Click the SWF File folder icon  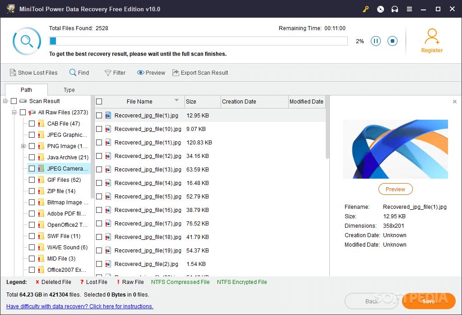[x=41, y=236]
